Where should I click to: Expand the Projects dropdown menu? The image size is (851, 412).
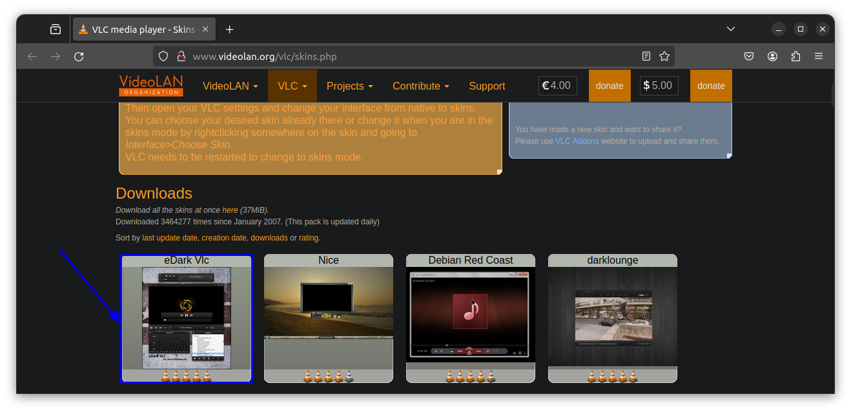pos(350,86)
